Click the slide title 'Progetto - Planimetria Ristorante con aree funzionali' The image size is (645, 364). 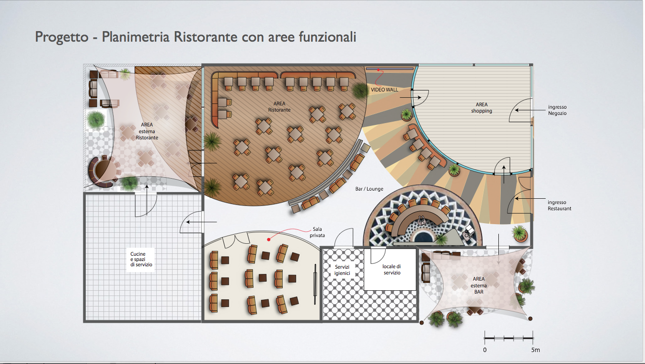click(x=196, y=37)
